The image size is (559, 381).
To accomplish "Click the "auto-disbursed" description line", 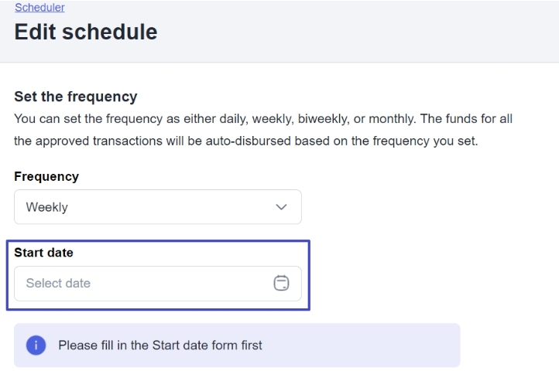I will coord(245,143).
